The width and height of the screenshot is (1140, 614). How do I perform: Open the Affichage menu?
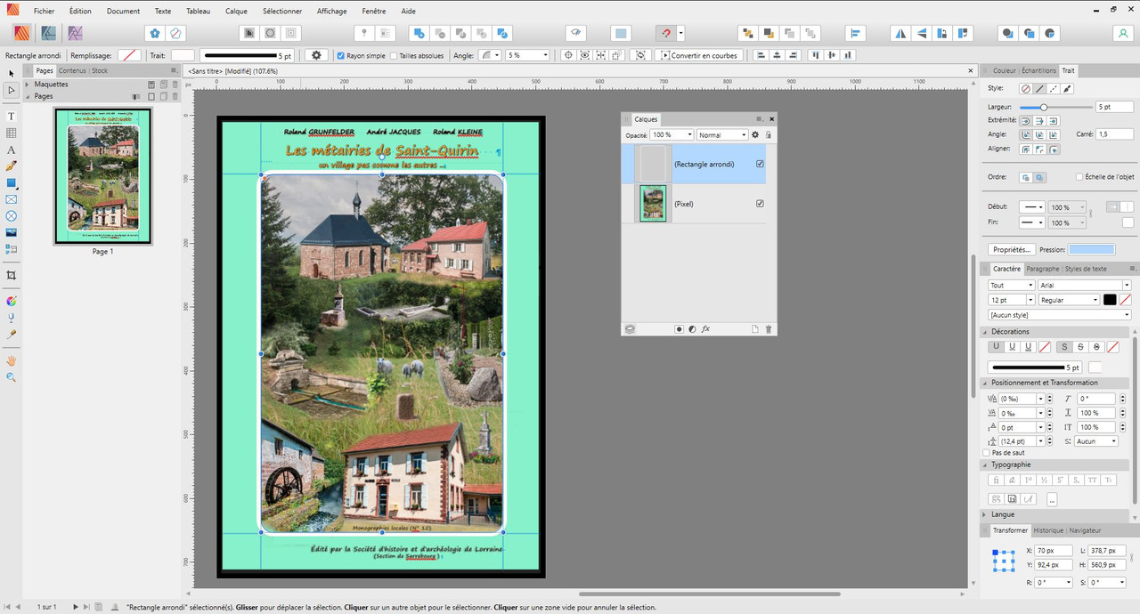(331, 12)
